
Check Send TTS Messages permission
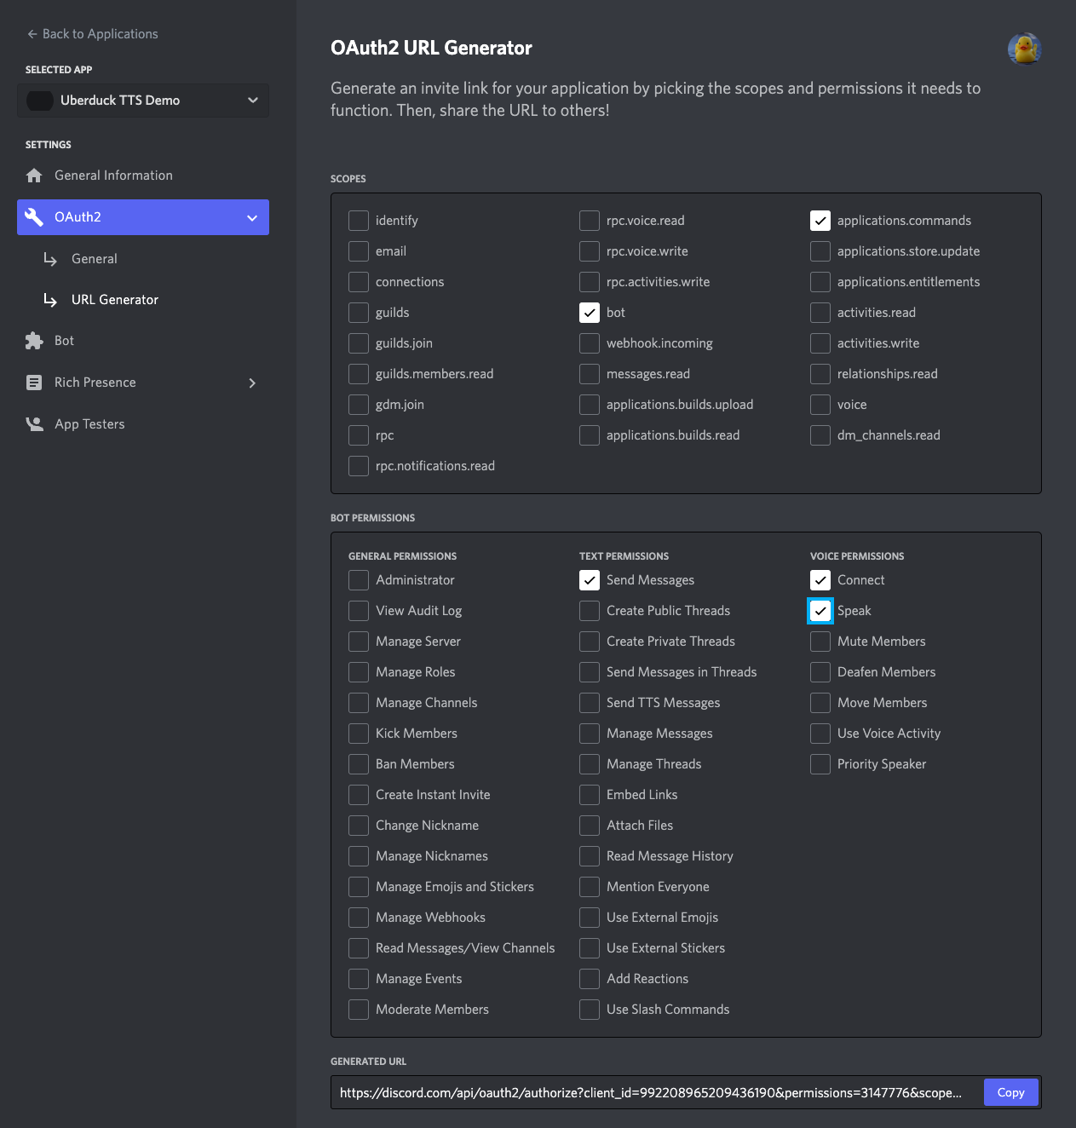[590, 703]
